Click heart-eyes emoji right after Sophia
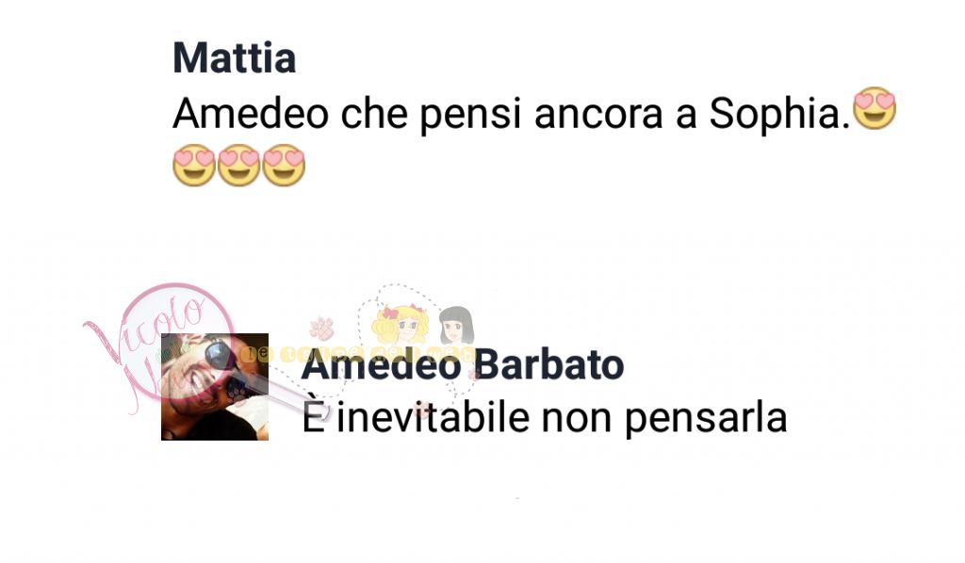 [875, 108]
